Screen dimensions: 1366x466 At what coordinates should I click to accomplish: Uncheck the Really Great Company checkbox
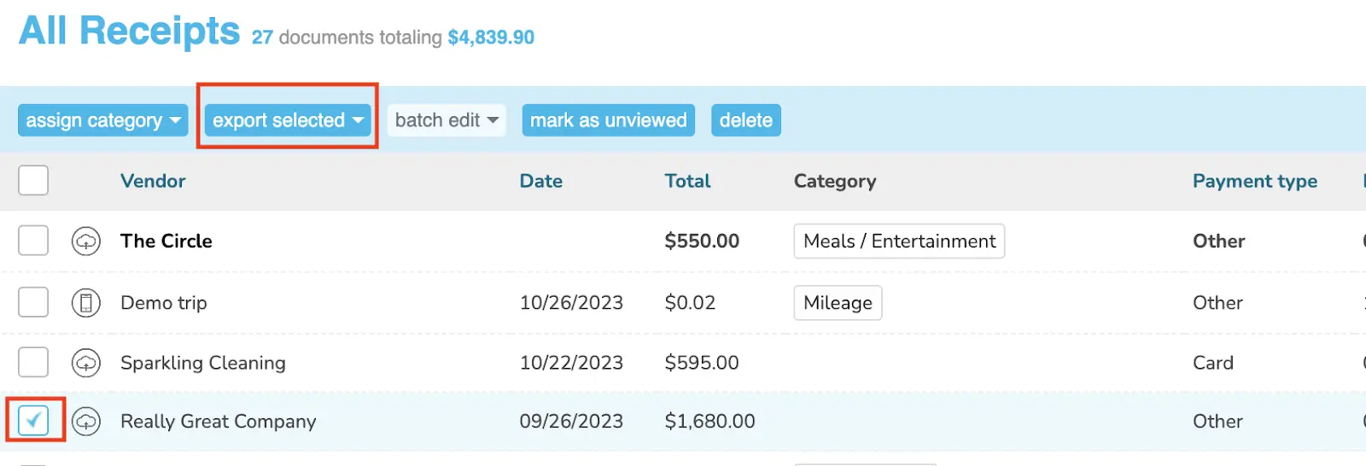click(x=33, y=420)
